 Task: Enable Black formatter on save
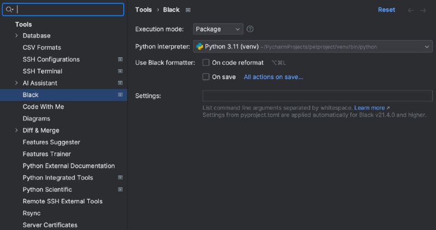[x=206, y=77]
